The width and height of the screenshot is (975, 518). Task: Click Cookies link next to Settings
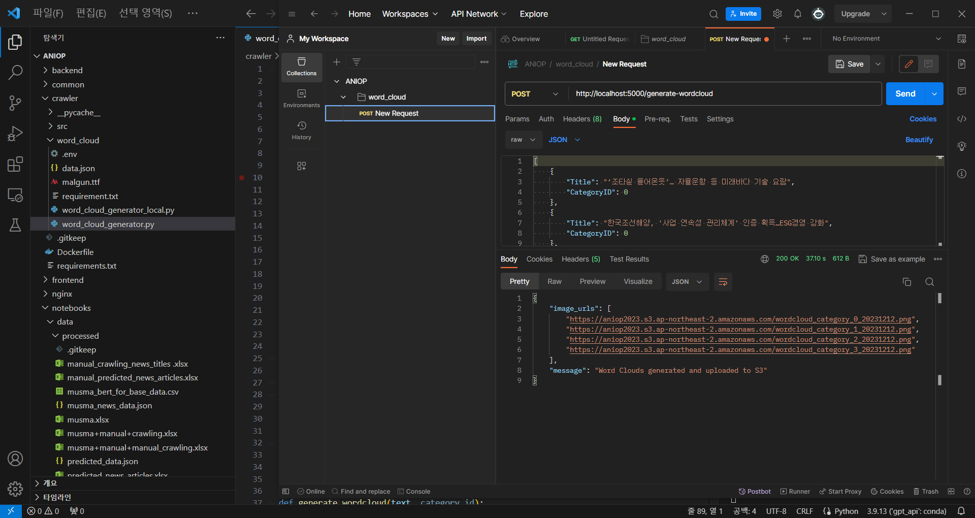(923, 119)
